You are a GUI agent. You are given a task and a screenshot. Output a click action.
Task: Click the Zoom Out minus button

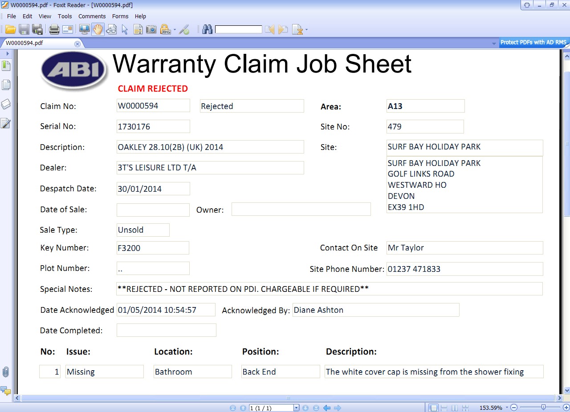[x=514, y=408]
